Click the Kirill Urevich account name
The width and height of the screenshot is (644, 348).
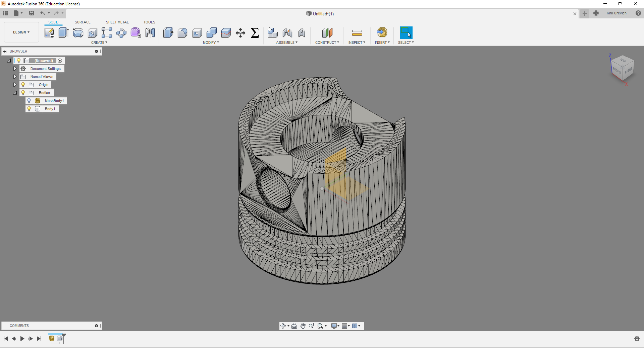click(x=616, y=13)
